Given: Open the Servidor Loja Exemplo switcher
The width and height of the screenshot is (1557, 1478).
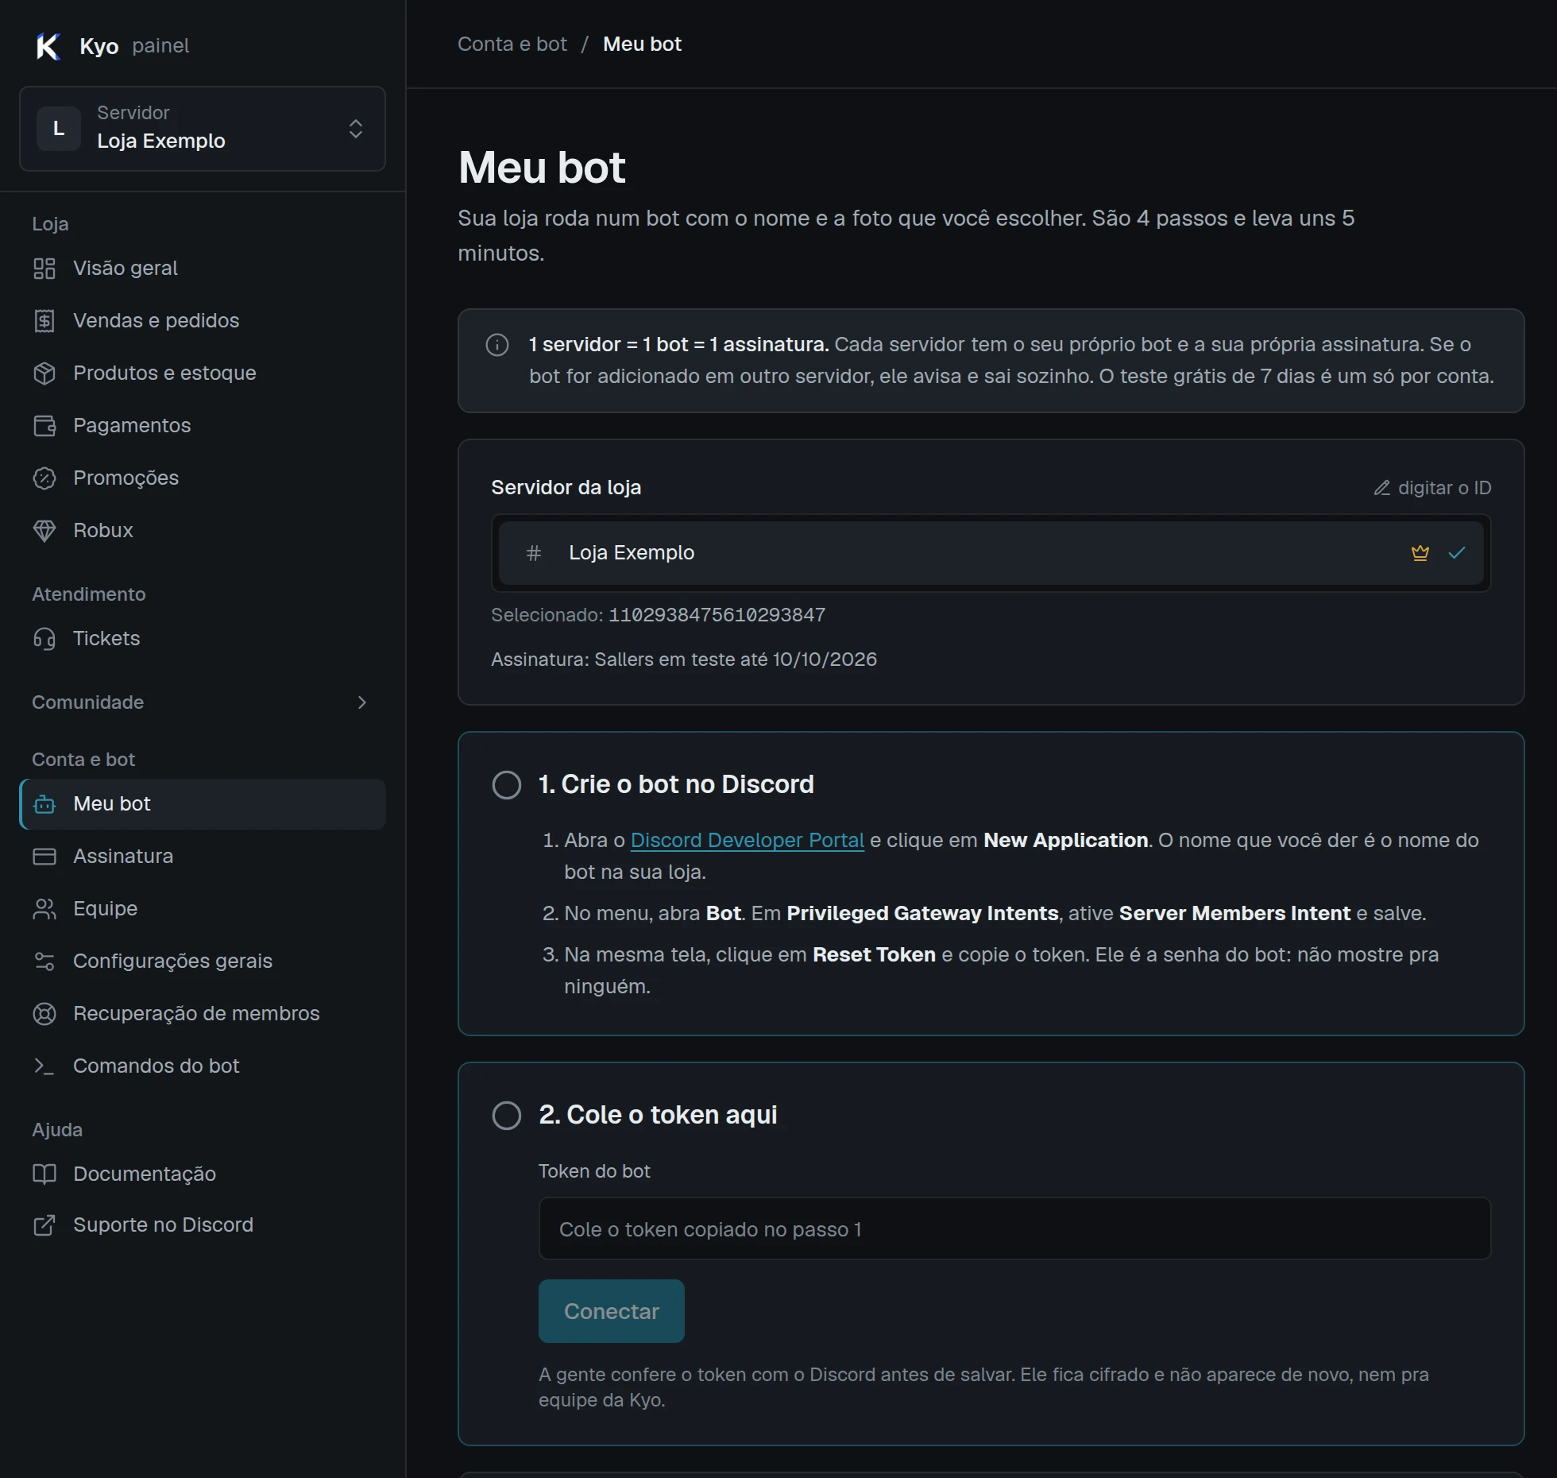Looking at the screenshot, I should [x=203, y=129].
